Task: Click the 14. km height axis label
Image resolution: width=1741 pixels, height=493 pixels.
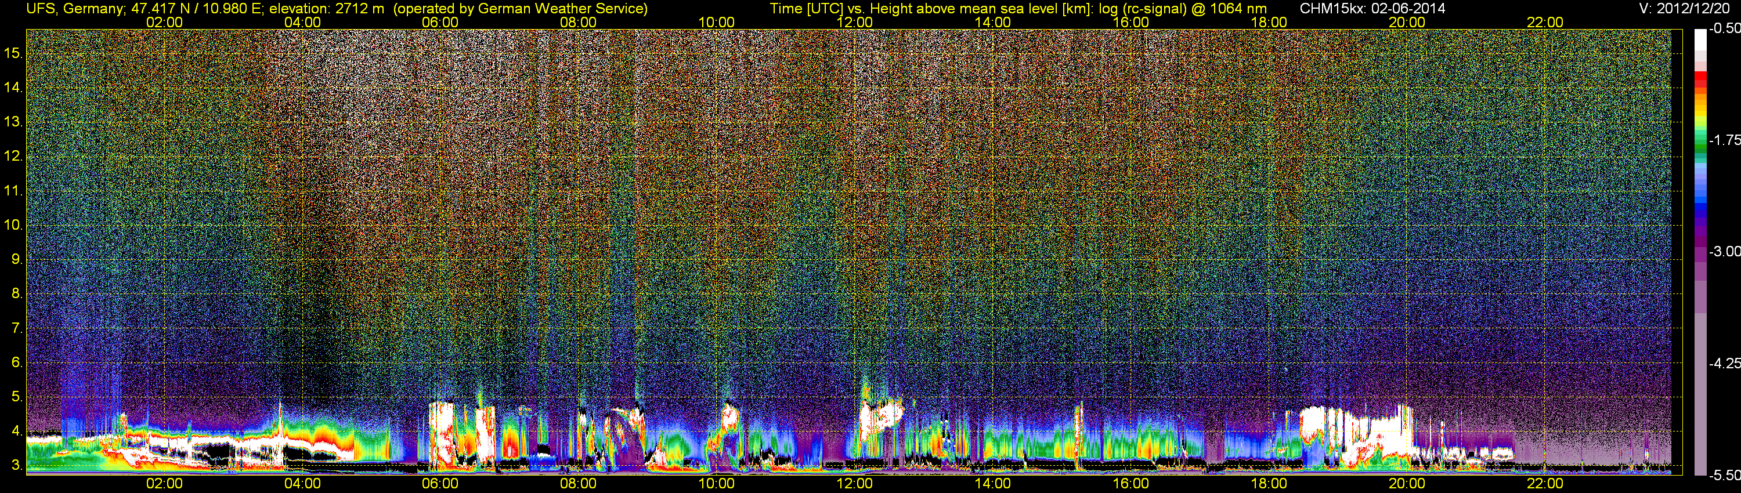Action: pos(13,87)
